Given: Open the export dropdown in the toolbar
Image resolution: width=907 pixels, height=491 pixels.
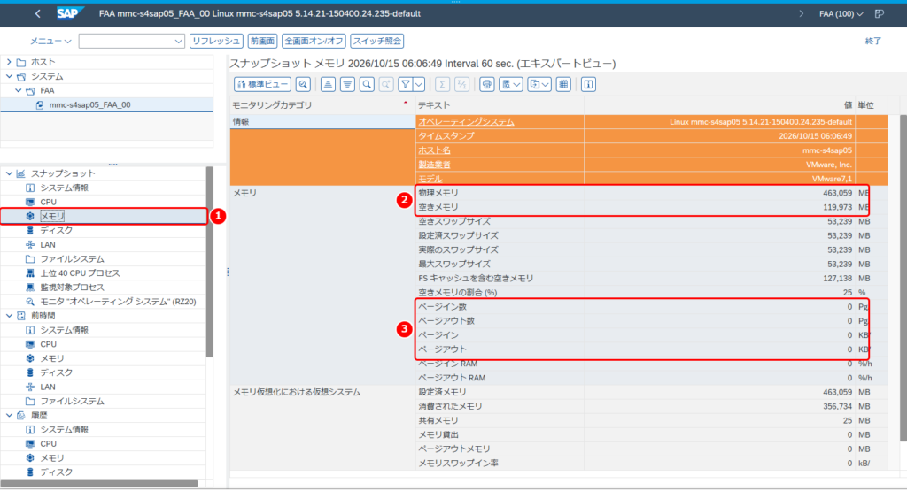Looking at the screenshot, I should [x=539, y=84].
